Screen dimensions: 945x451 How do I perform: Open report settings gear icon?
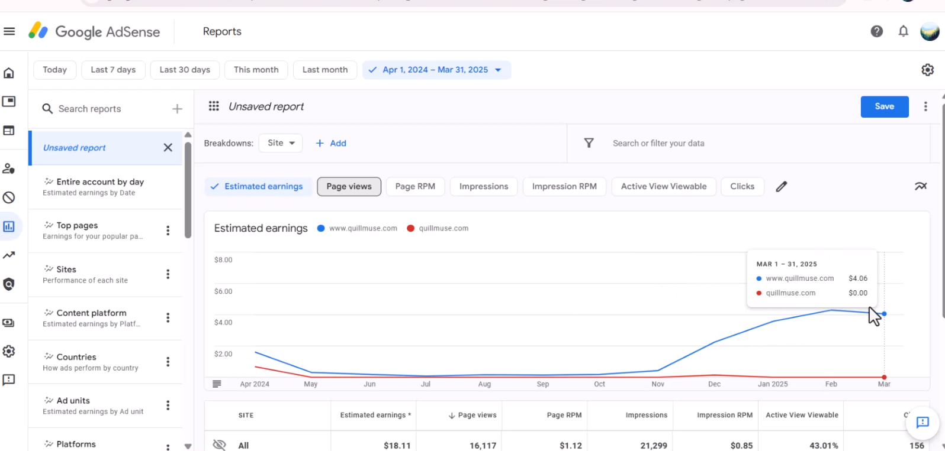(928, 70)
